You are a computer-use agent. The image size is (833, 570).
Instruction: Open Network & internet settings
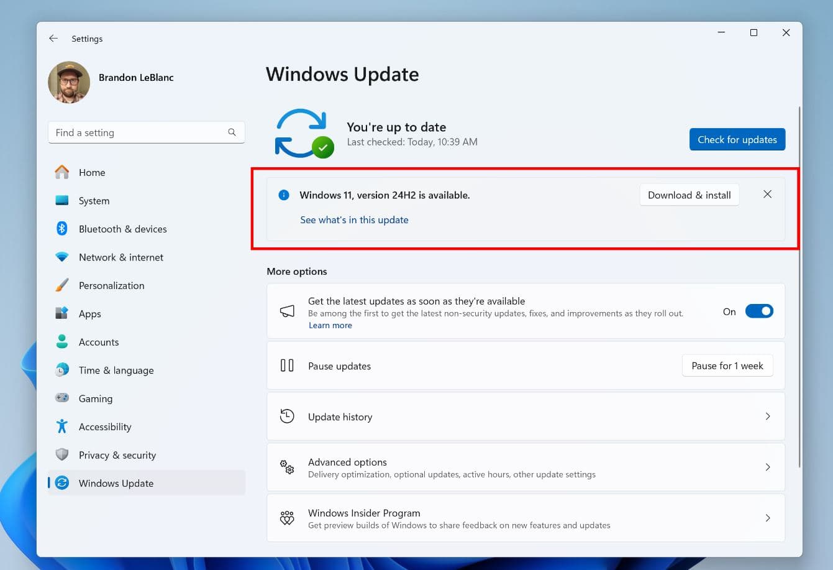click(x=121, y=257)
